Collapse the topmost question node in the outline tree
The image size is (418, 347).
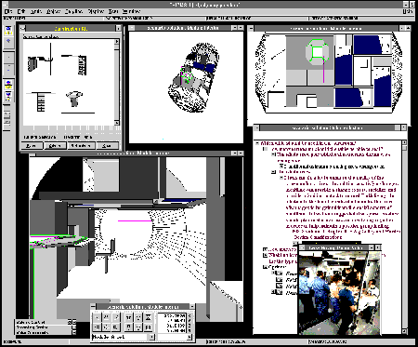[x=257, y=143]
